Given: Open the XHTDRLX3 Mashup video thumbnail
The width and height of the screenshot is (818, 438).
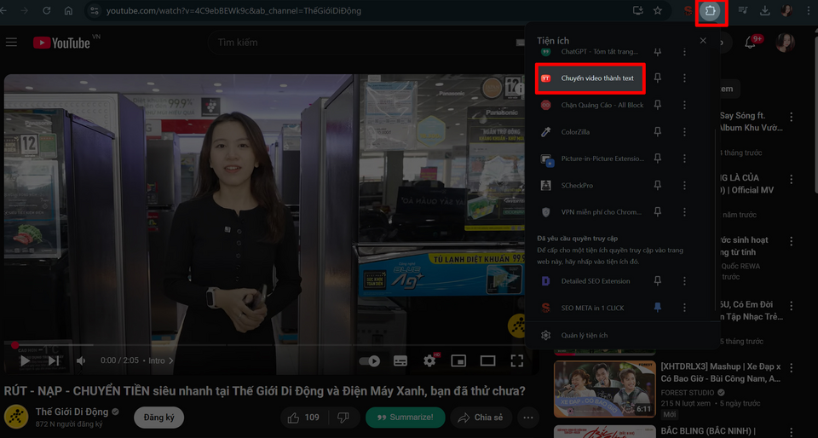Looking at the screenshot, I should [x=605, y=389].
